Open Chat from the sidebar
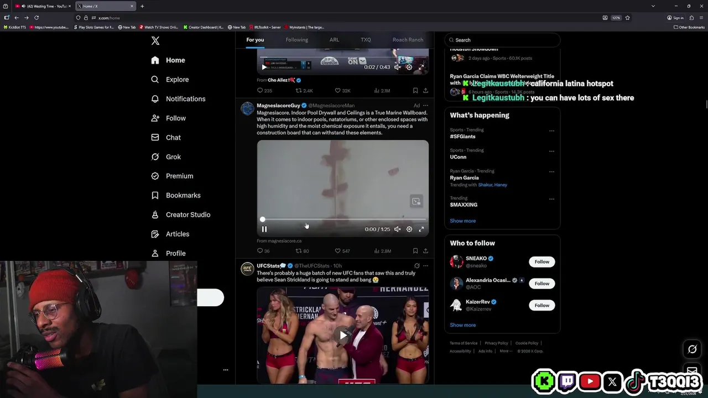Viewport: 708px width, 398px height. [x=166, y=138]
